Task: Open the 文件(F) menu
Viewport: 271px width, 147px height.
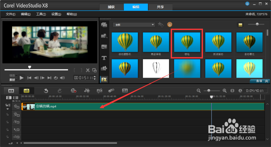Action: click(11, 14)
